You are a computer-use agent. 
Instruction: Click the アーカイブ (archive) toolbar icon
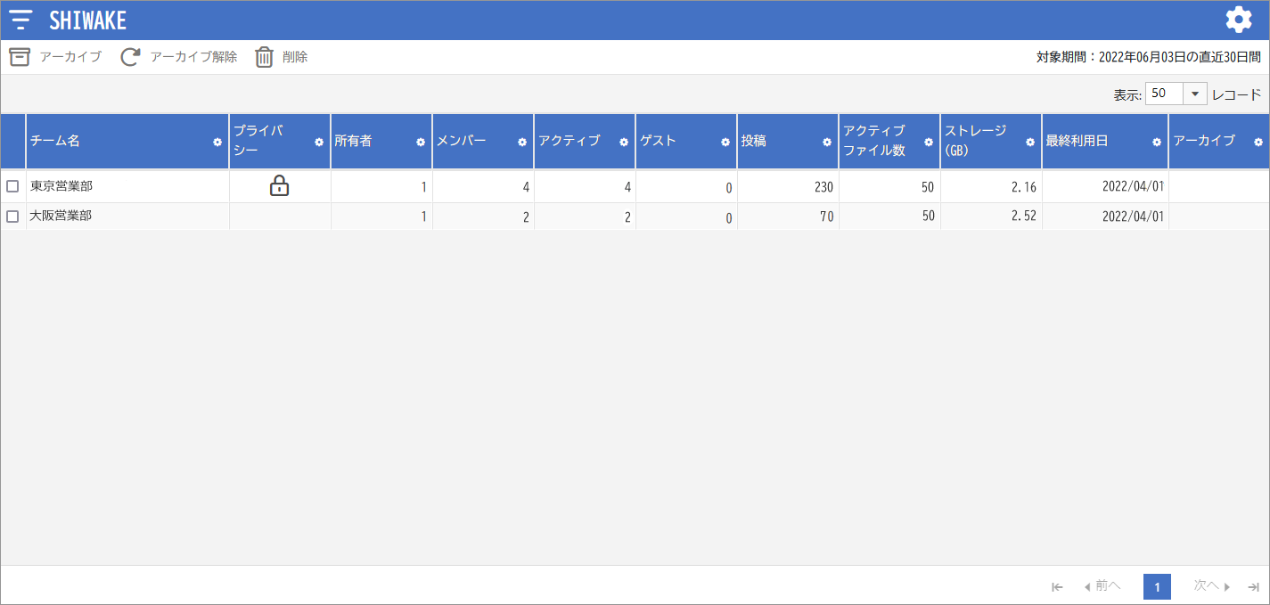[x=20, y=56]
